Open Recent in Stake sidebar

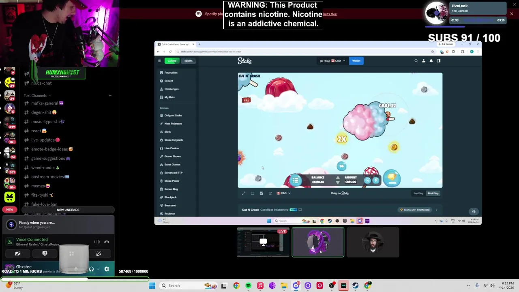tap(167, 81)
